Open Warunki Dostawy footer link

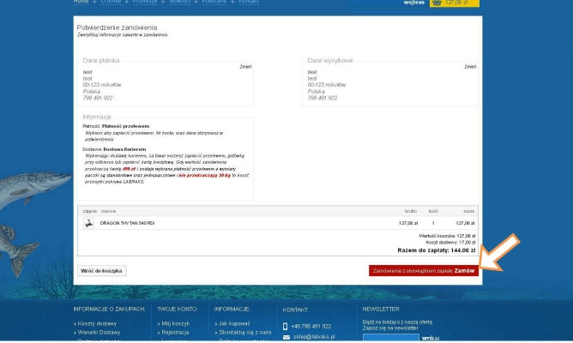(x=99, y=333)
